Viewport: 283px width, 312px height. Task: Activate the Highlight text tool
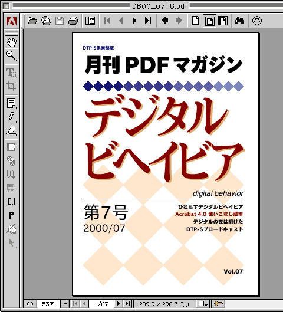[x=11, y=130]
